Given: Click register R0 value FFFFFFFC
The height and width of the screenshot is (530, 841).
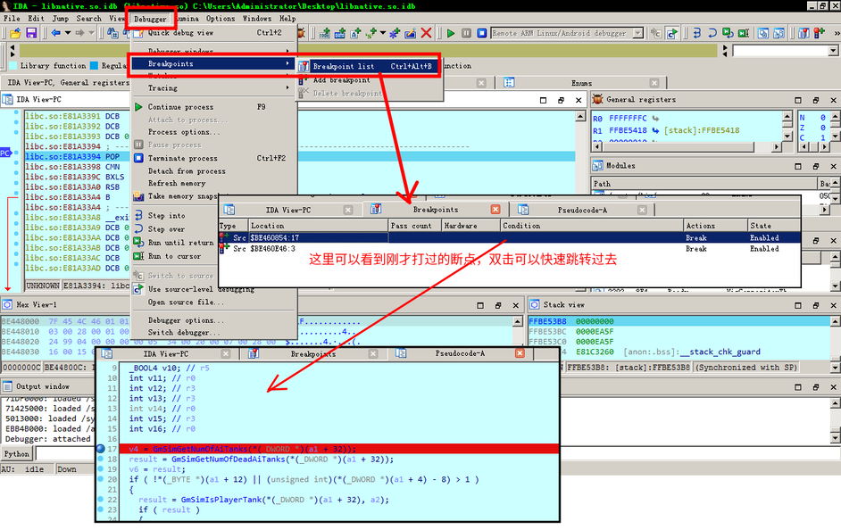Looking at the screenshot, I should coord(628,119).
